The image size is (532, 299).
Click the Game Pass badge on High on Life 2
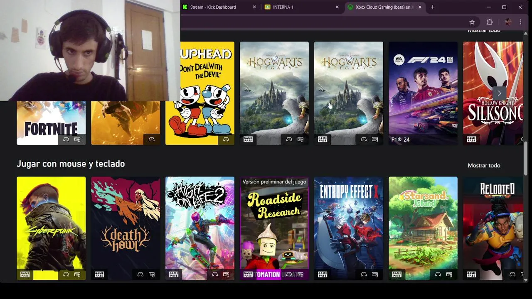click(174, 274)
